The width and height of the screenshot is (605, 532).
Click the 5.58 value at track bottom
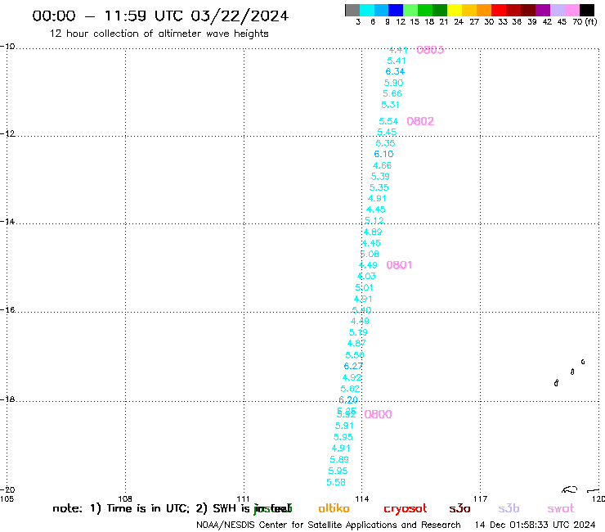coord(336,482)
